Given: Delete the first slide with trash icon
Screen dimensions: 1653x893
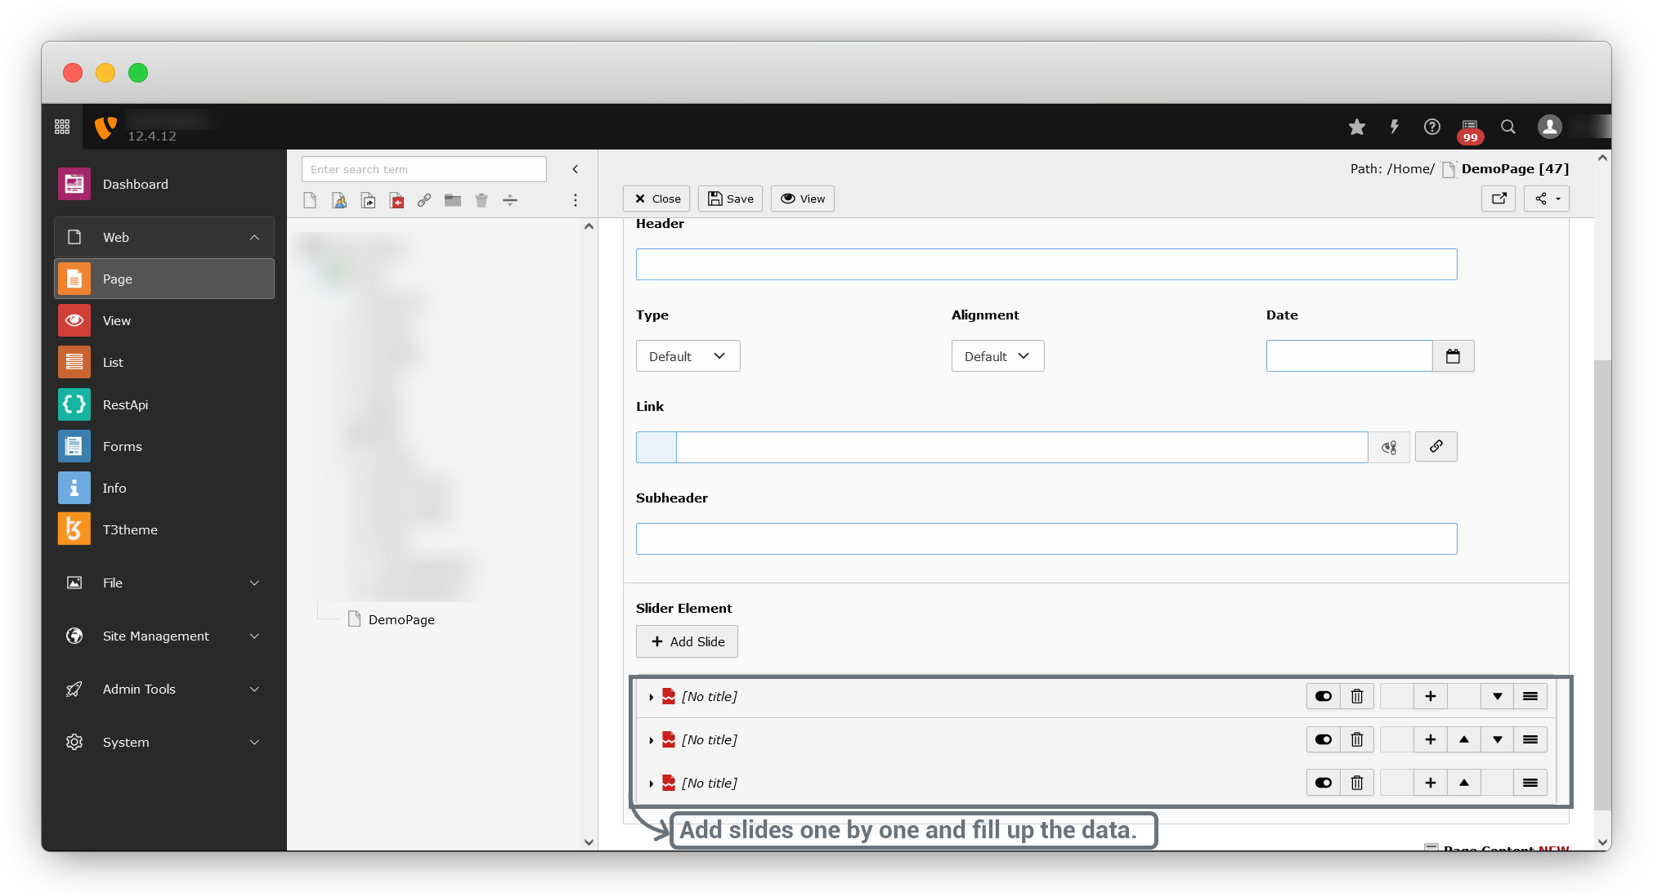Looking at the screenshot, I should 1357,696.
